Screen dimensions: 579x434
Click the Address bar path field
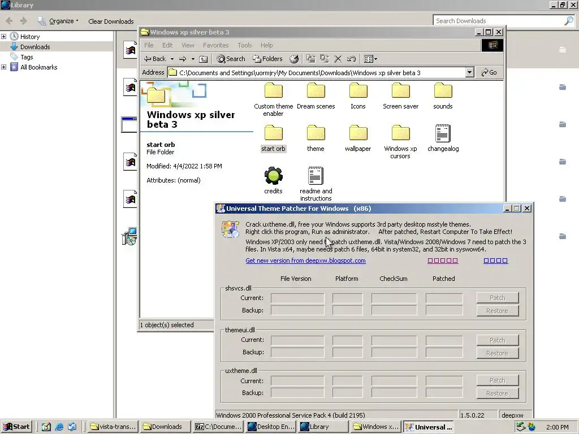pyautogui.click(x=317, y=72)
